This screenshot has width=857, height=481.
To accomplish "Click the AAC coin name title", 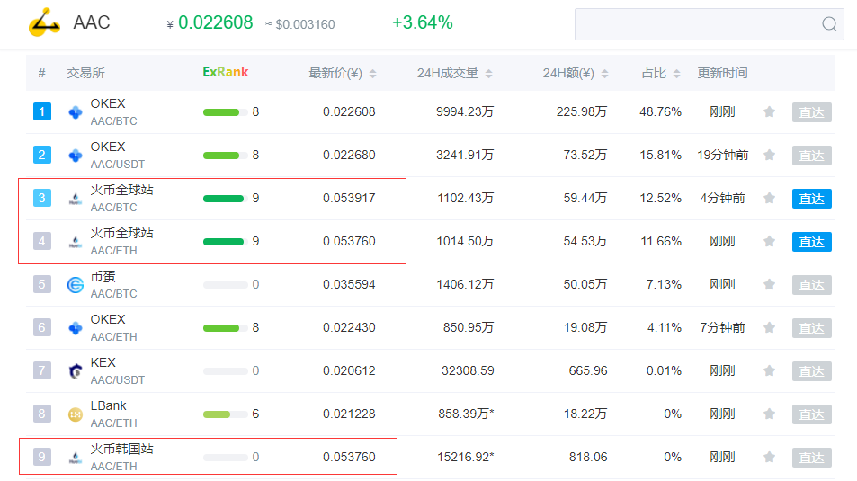I will point(92,23).
